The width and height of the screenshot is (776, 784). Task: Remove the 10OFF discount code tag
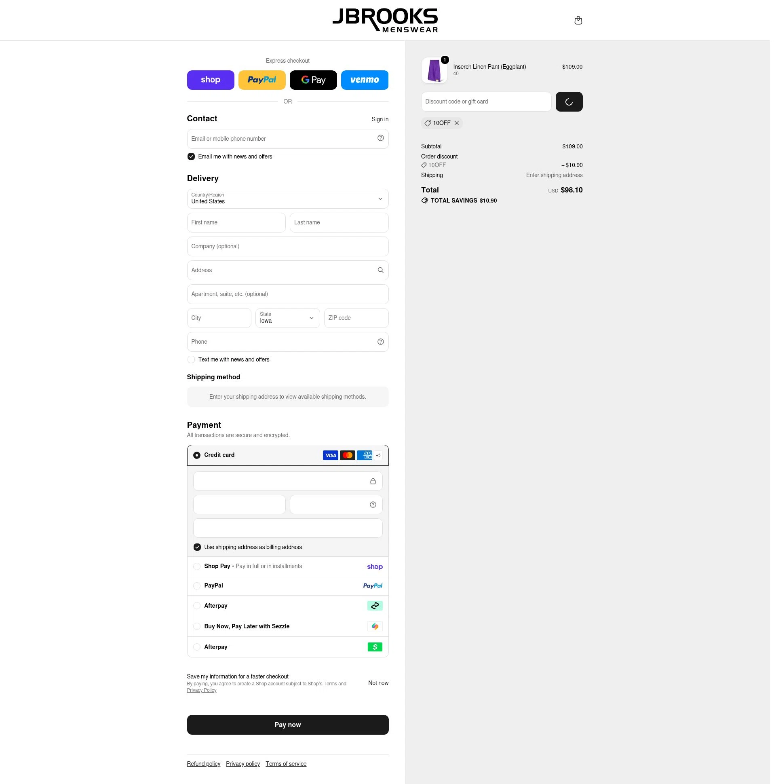pos(456,123)
